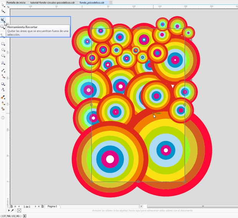This screenshot has height=218, width=238.
Task: Open tutorial-fondo-circulos-psicodelicos.cdr tab
Action: point(53,2)
